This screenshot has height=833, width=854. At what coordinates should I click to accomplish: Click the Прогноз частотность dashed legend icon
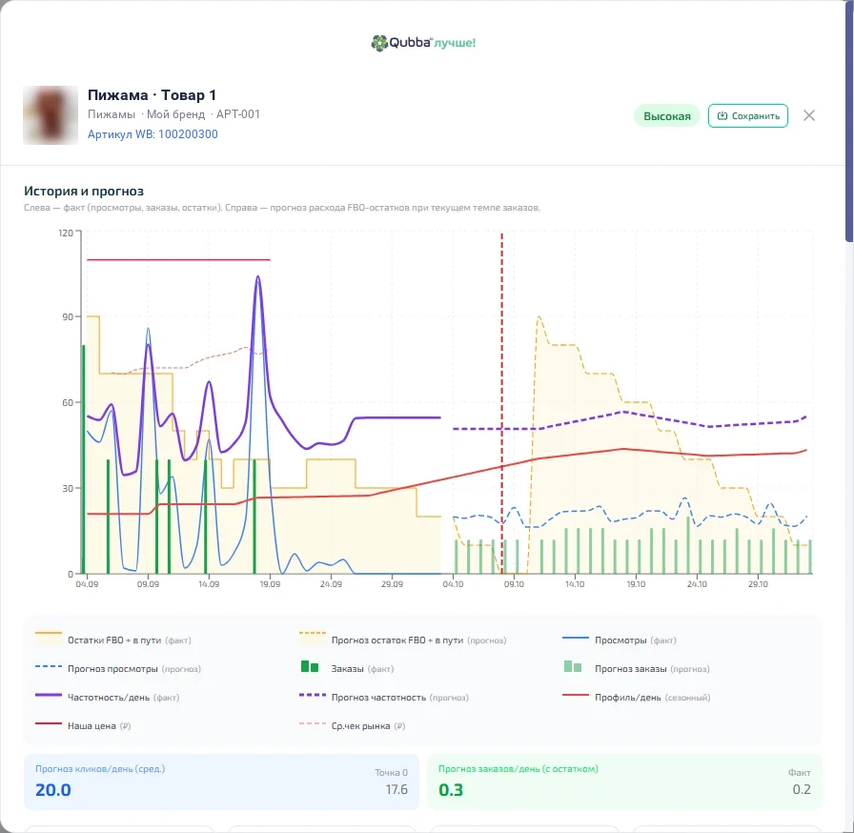click(x=313, y=695)
